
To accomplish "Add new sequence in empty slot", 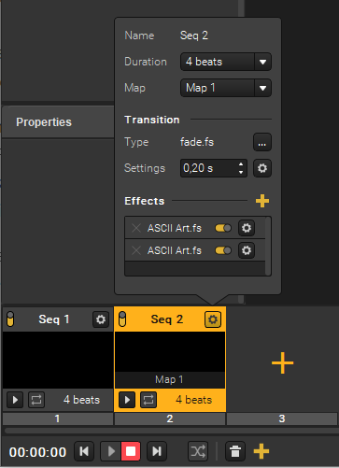I will click(x=282, y=362).
